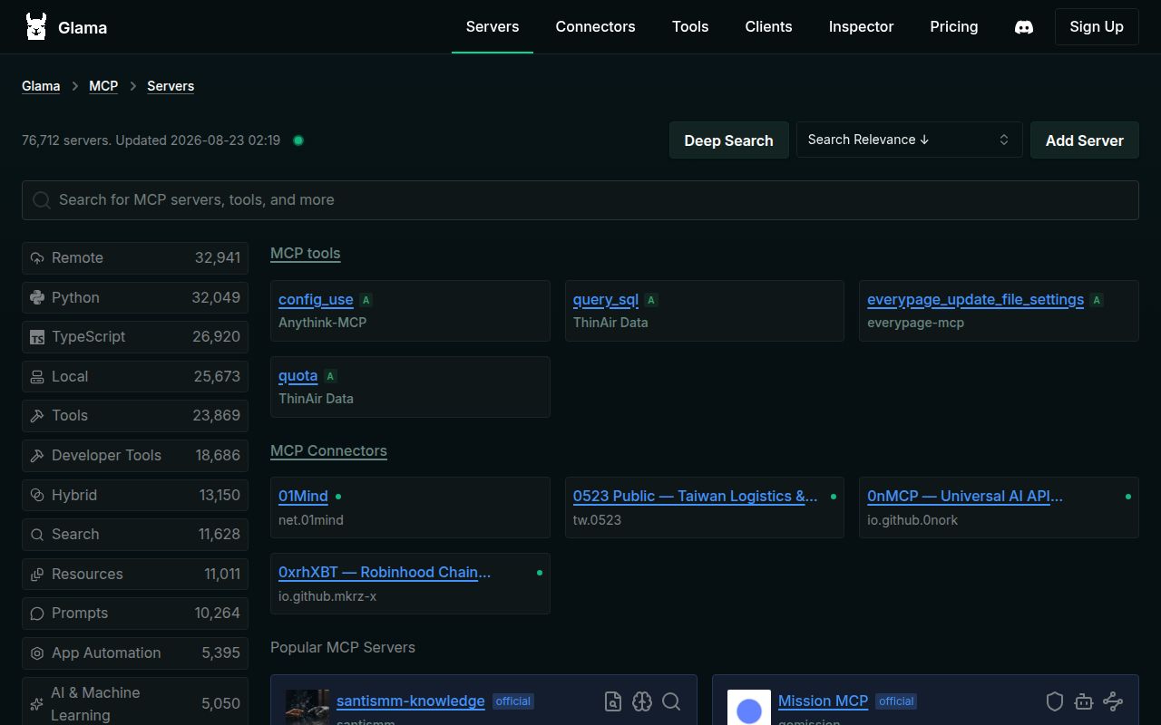Focus the MCP servers search field
Viewport: 1161px width, 725px height.
[580, 200]
